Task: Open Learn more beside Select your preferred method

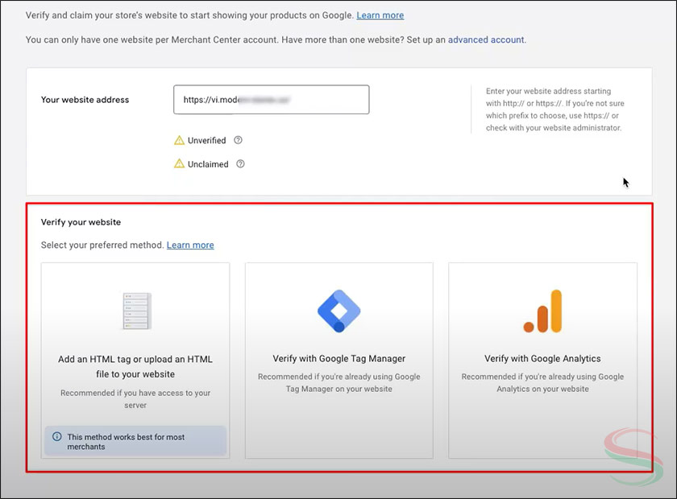Action: click(190, 245)
